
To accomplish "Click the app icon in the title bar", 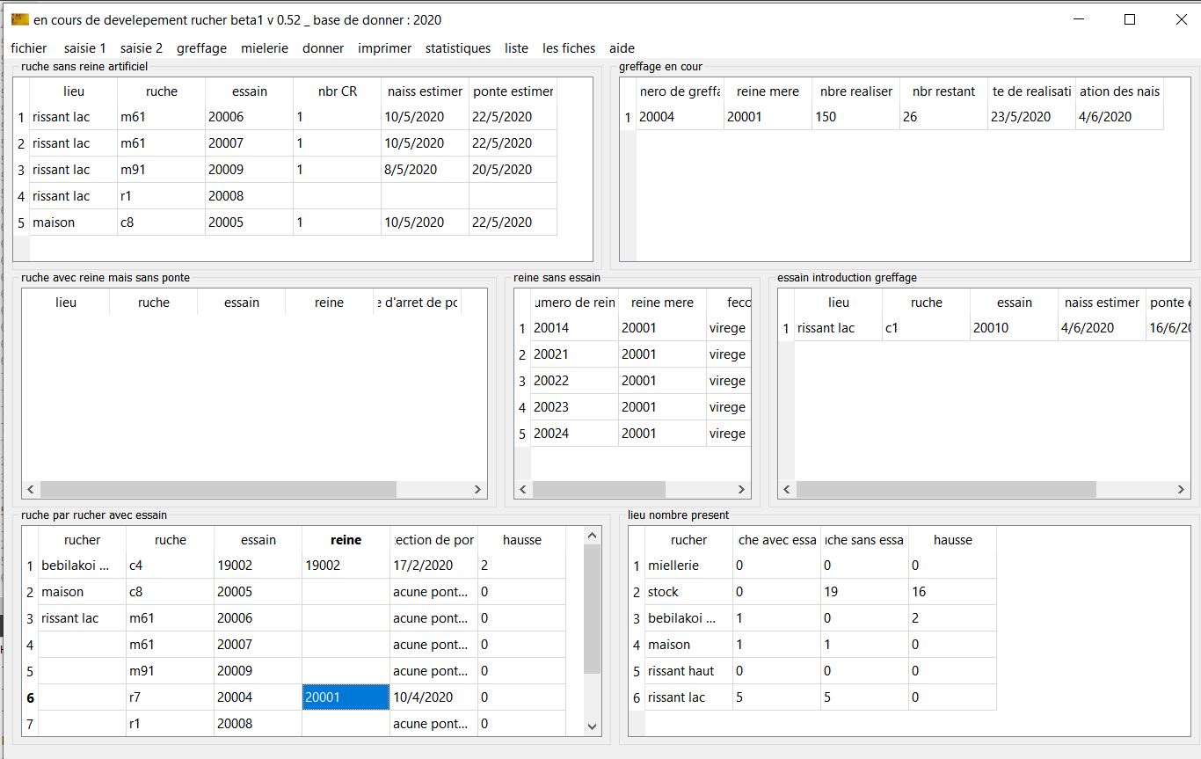I will [x=19, y=19].
